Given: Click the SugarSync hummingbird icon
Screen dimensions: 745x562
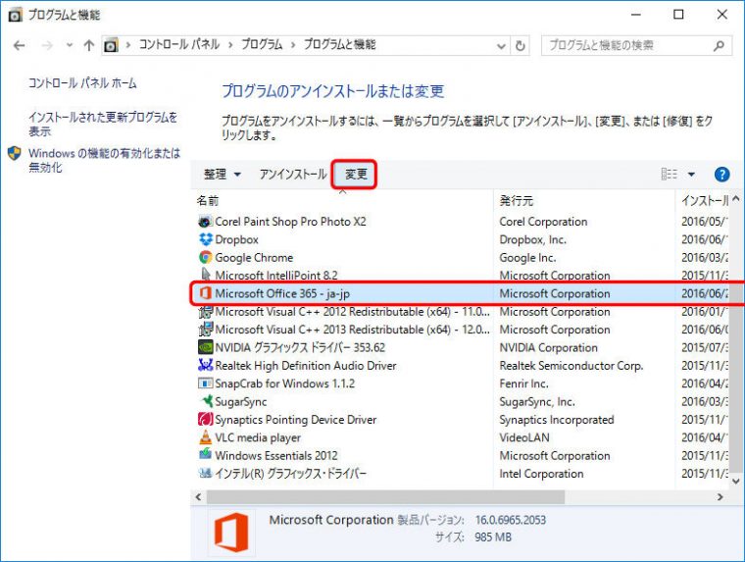Looking at the screenshot, I should pyautogui.click(x=206, y=401).
